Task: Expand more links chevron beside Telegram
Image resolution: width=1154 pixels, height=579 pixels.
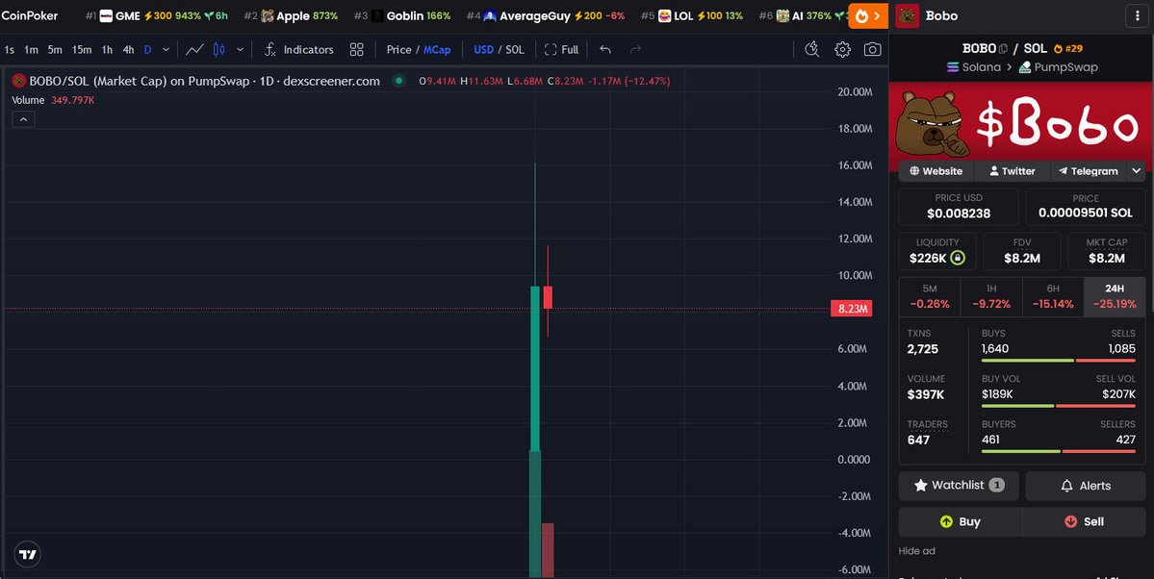Action: click(1137, 170)
